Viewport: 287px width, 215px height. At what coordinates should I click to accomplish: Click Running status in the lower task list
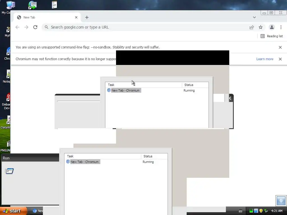[148, 162]
